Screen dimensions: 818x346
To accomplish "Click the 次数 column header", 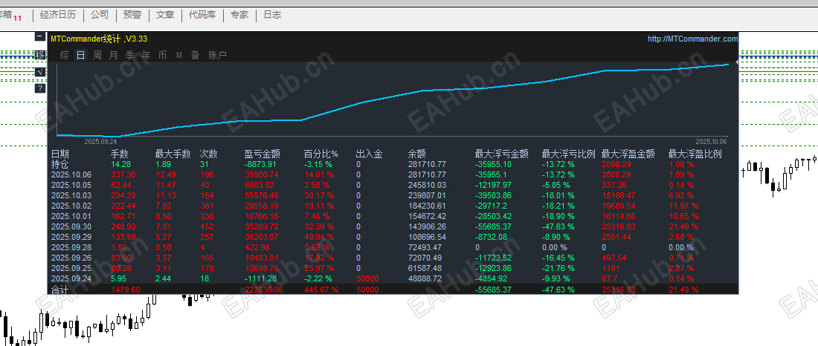I will pyautogui.click(x=209, y=154).
